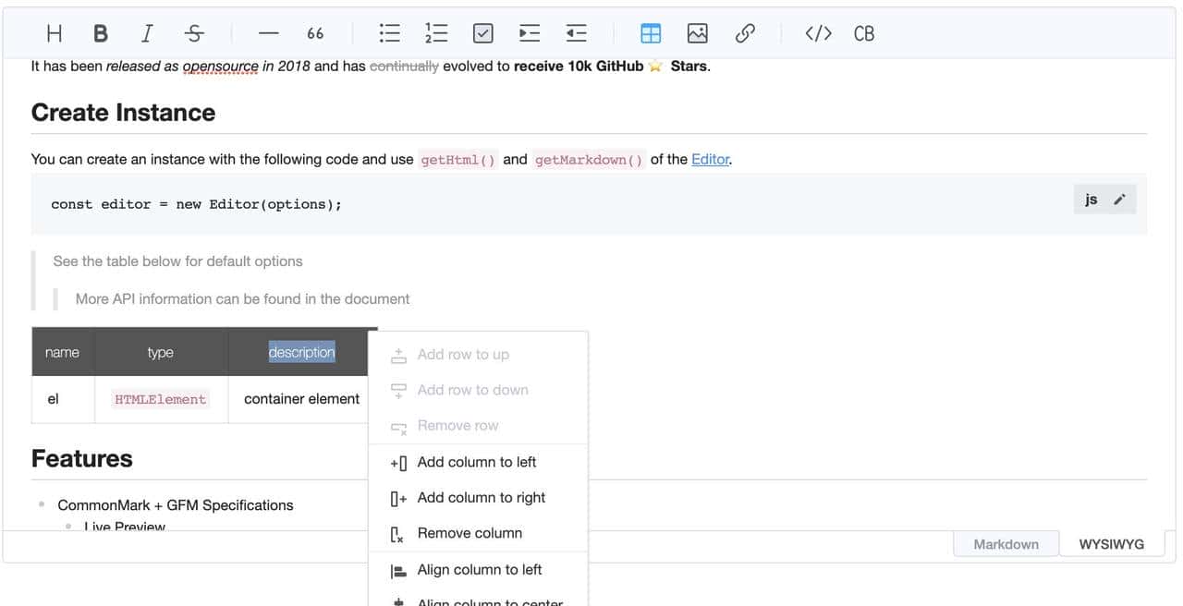Click the highlighted 'description' header cell
This screenshot has width=1183, height=606.
(x=302, y=352)
